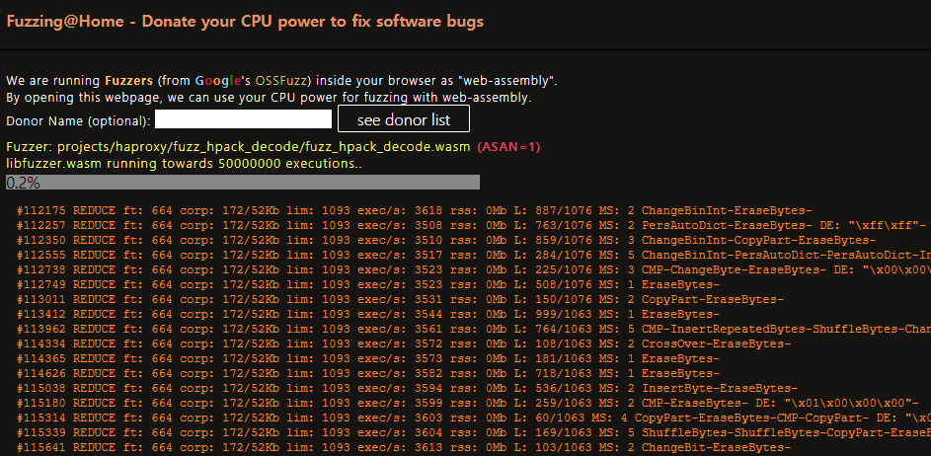The height and width of the screenshot is (456, 931).
Task: Click the Fuzzing@Home page title
Action: (245, 21)
